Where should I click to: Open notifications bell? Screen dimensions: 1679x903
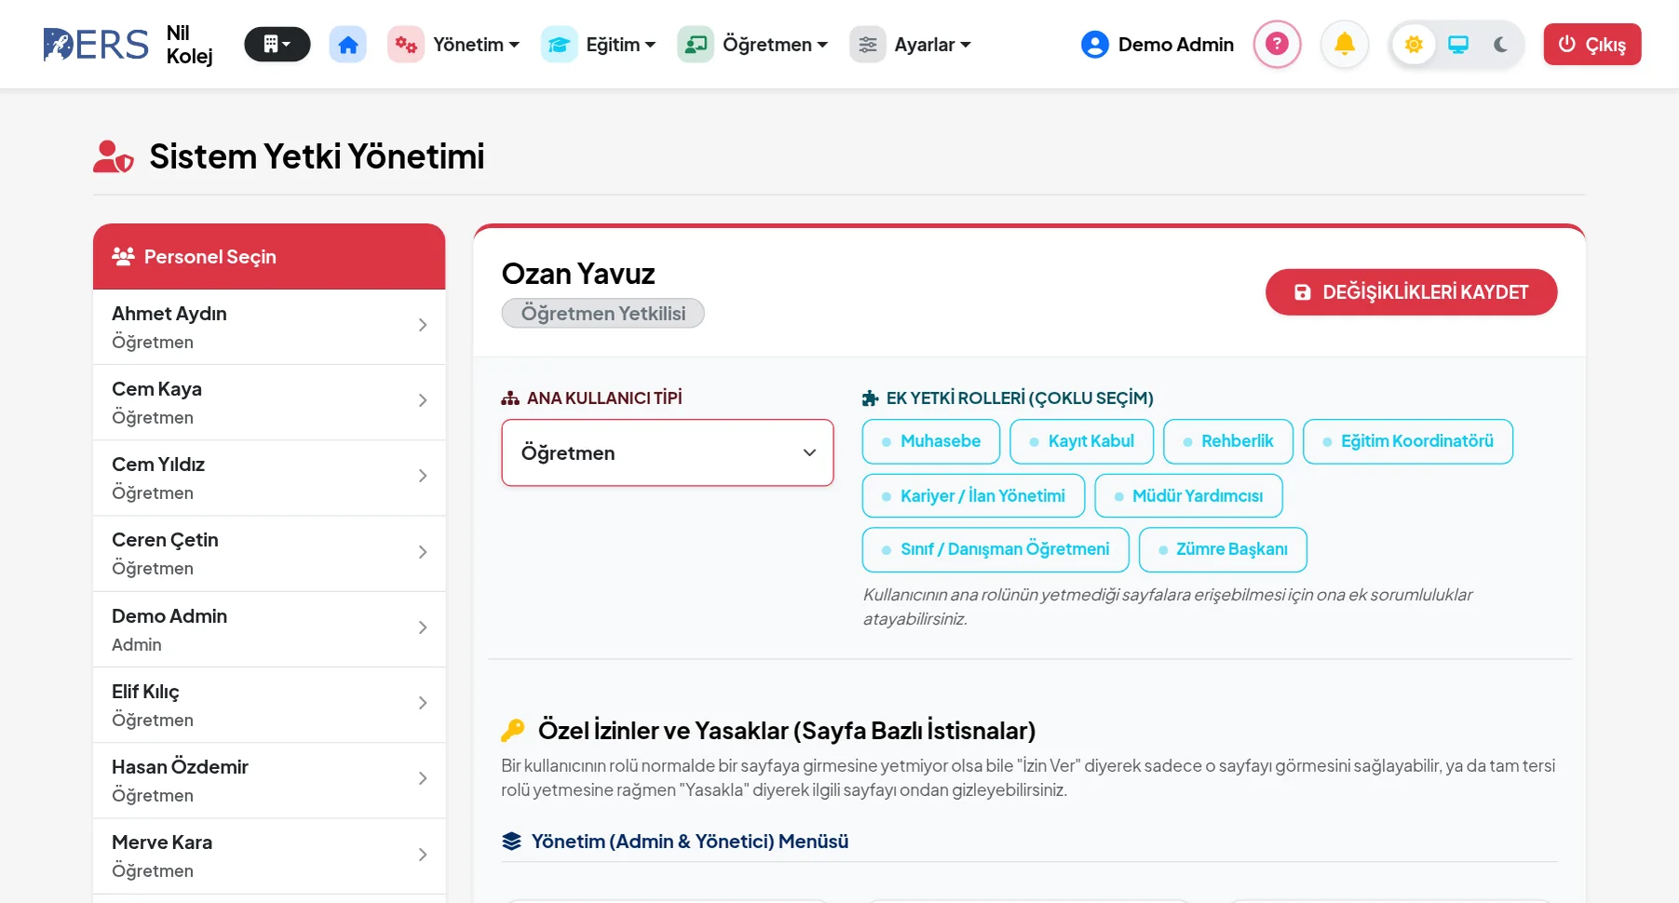1345,44
